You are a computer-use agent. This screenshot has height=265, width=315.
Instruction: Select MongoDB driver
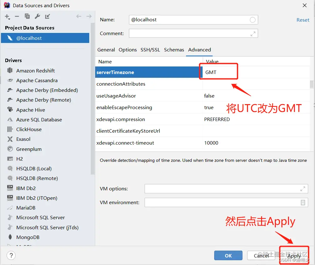coord(28,237)
